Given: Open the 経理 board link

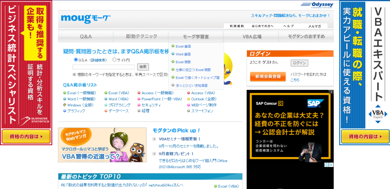Looking at the screenshot, I should (145, 111).
